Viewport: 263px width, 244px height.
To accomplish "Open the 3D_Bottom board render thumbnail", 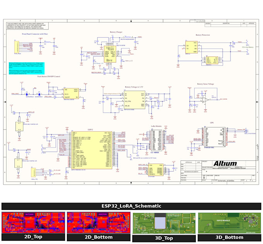I will (x=230, y=223).
